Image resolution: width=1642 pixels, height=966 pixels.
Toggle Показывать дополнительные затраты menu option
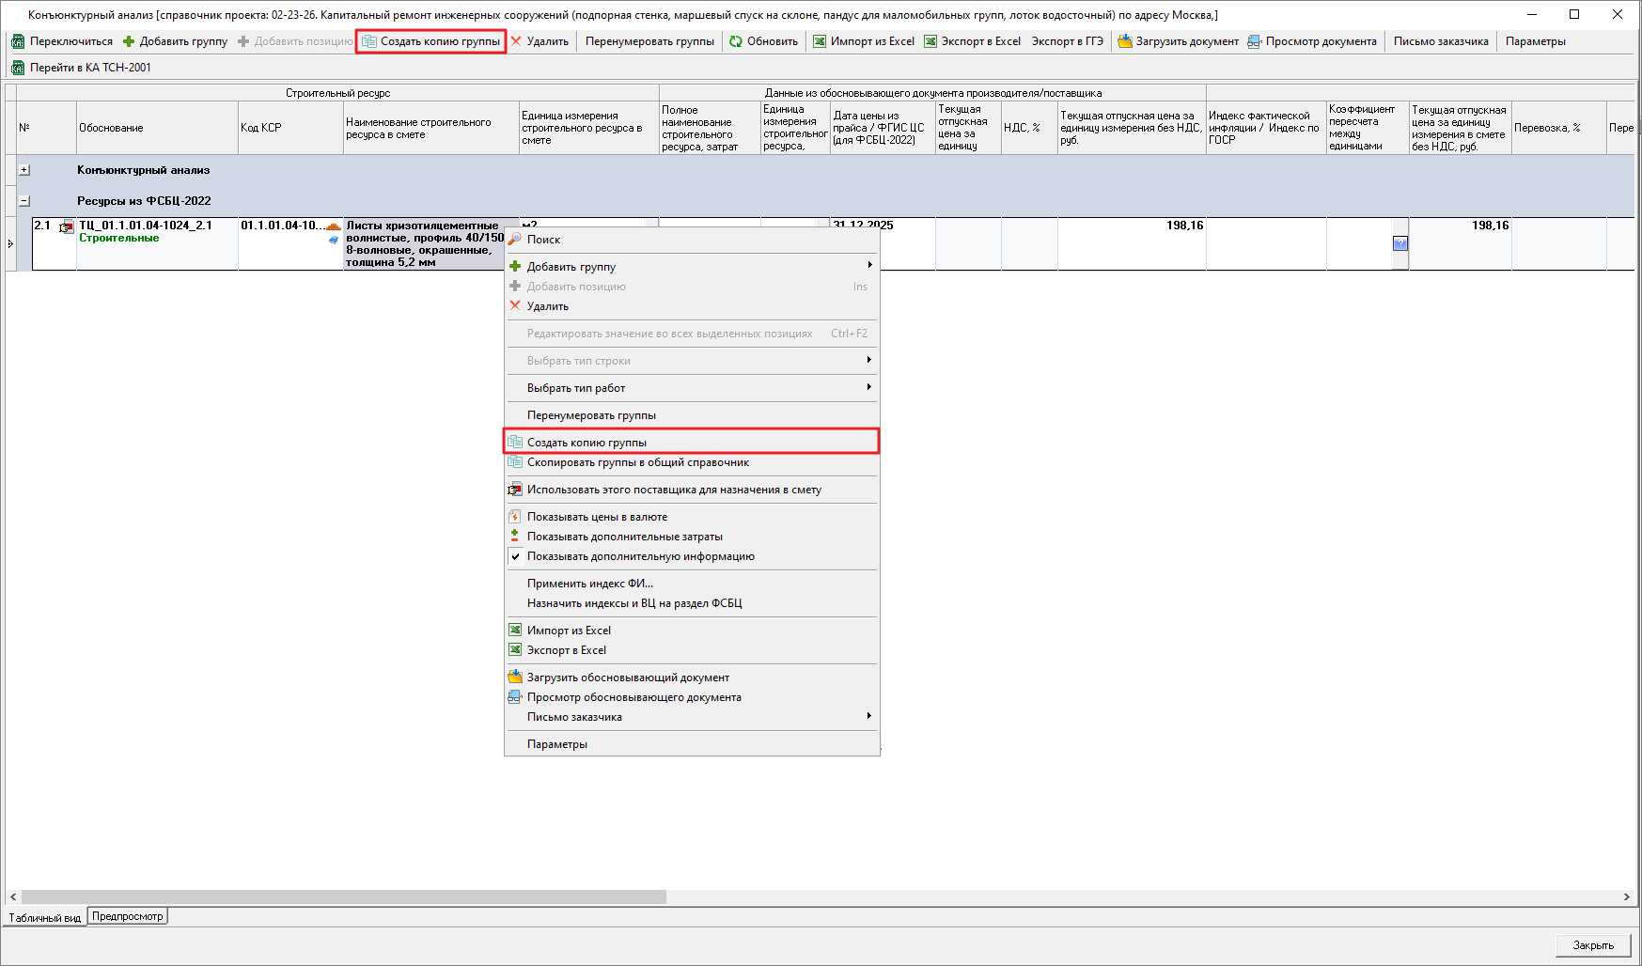[x=624, y=537]
